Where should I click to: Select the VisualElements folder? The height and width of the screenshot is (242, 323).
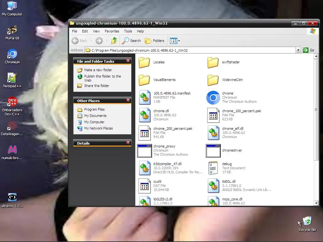point(157,80)
